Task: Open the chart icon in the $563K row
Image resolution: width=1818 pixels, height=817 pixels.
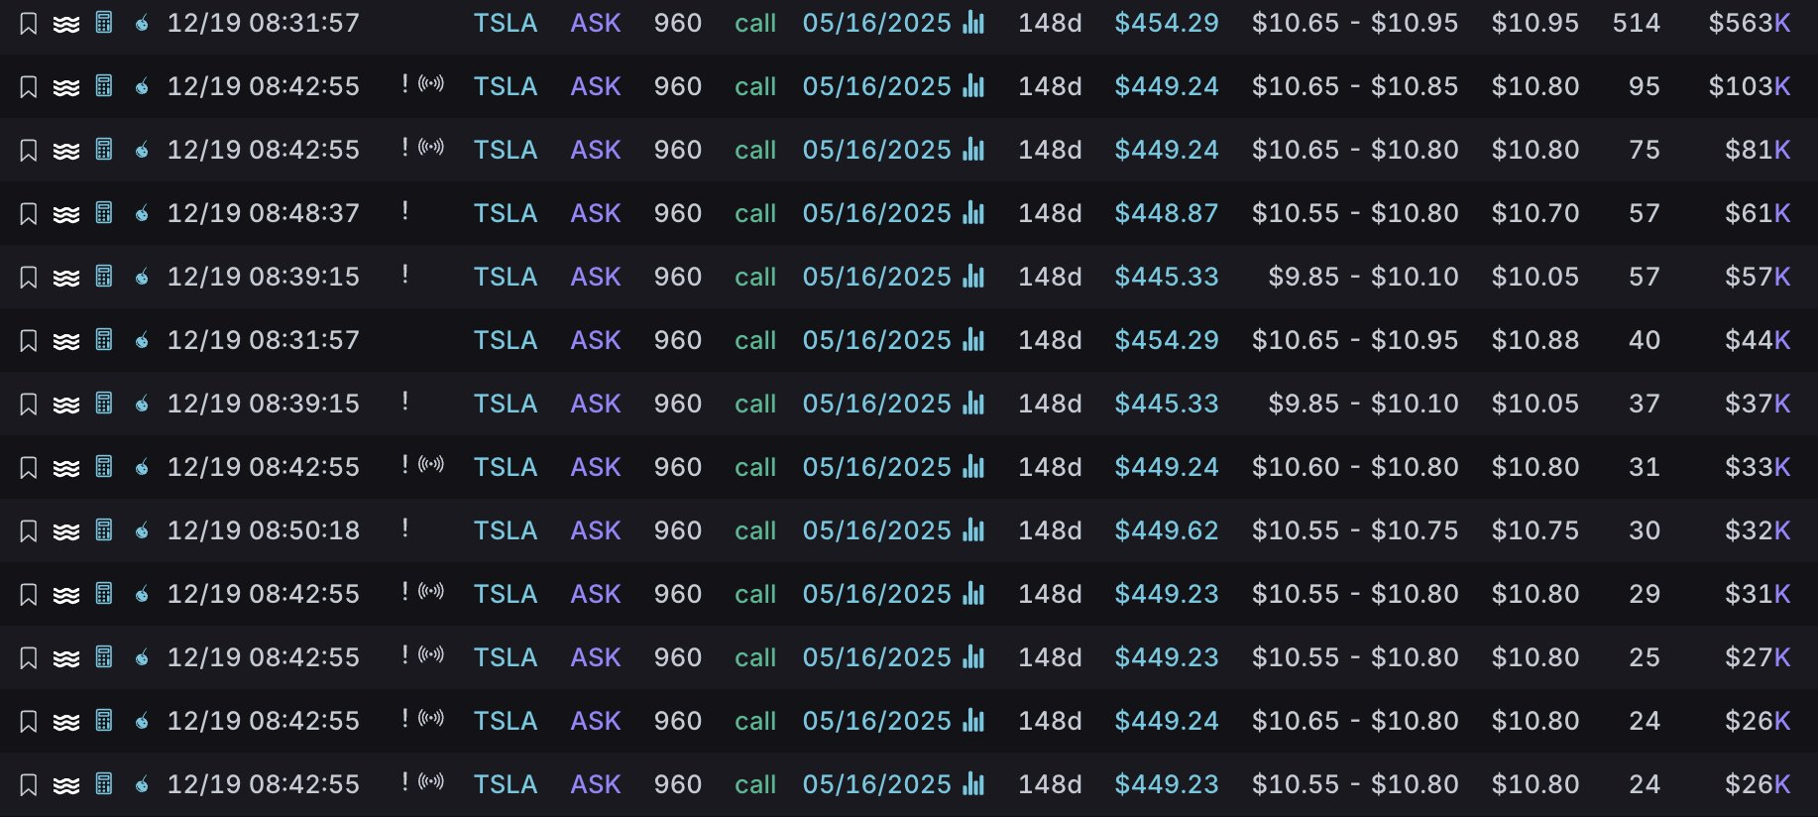Action: tap(973, 22)
